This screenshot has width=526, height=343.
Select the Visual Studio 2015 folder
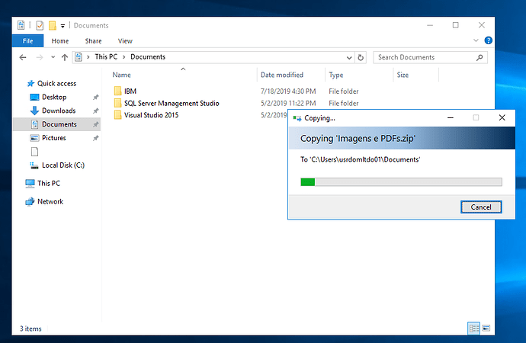151,115
